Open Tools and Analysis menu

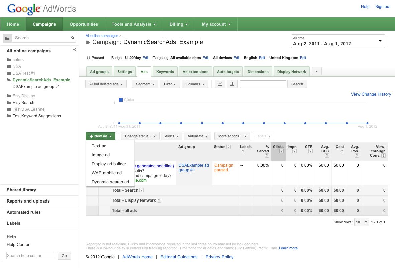point(134,24)
